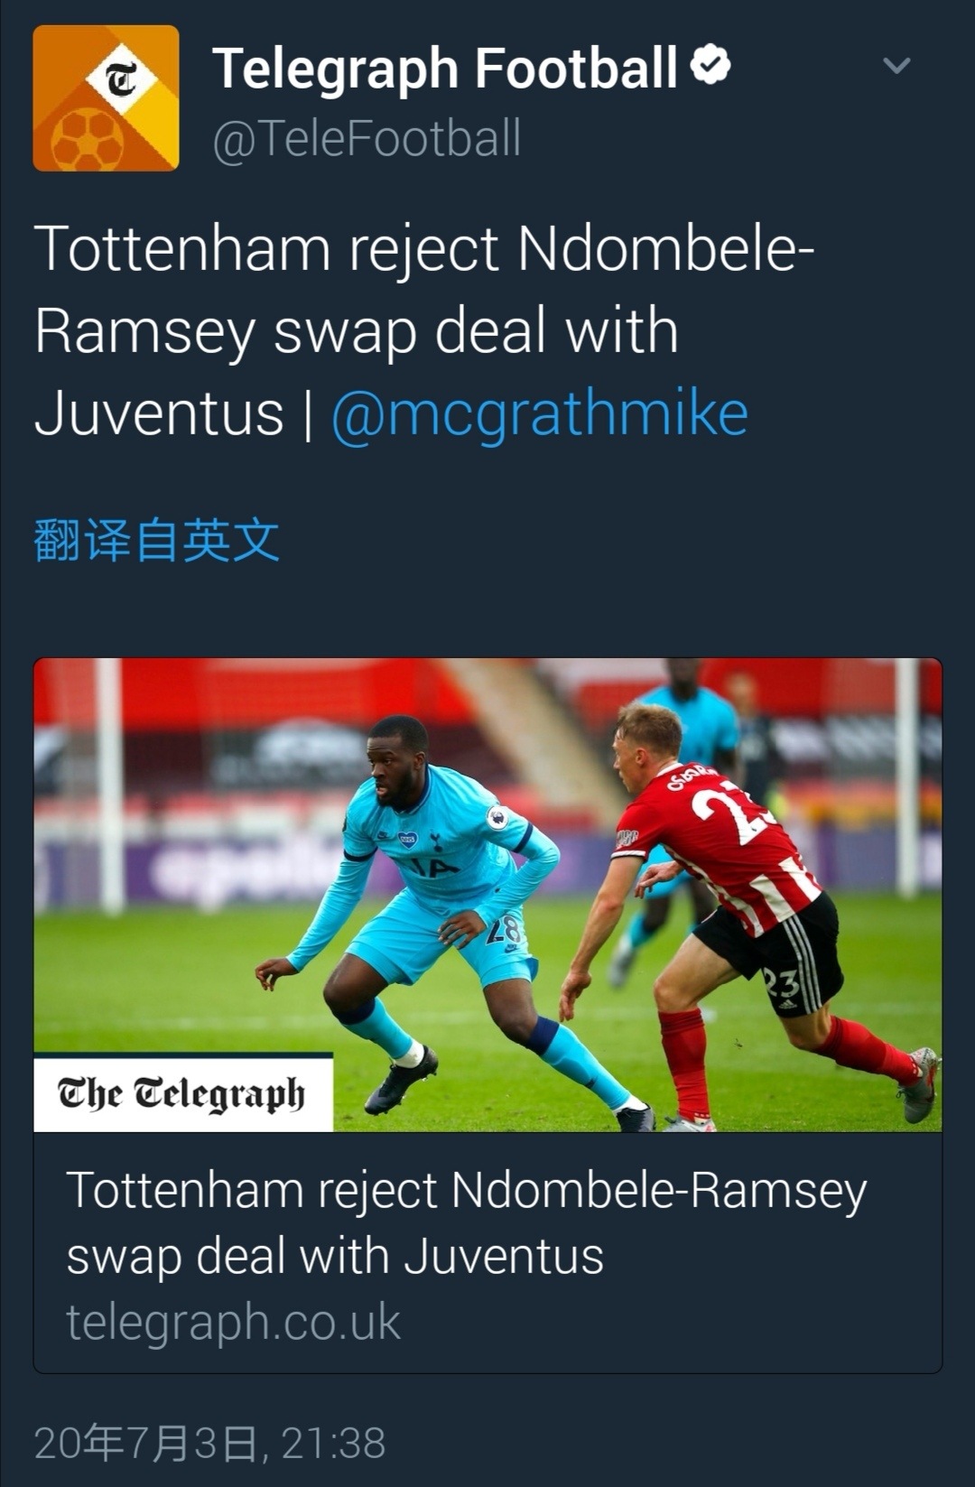
Task: Open the telegraph.co.uk domain link
Action: click(233, 1322)
